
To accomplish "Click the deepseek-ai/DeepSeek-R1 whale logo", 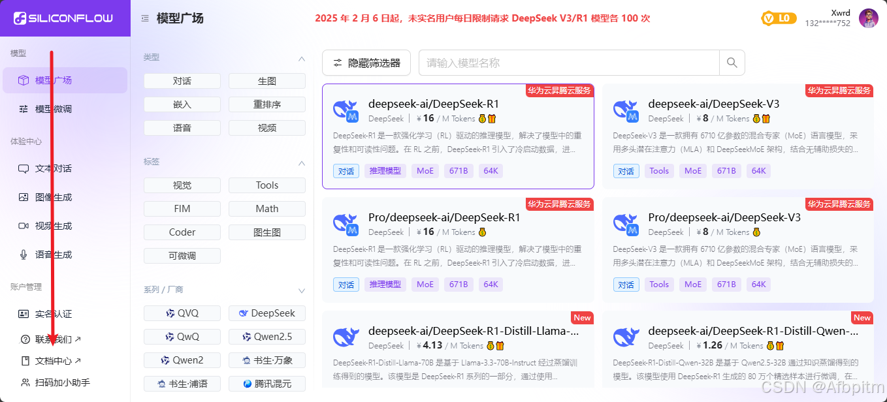I will 346,110.
